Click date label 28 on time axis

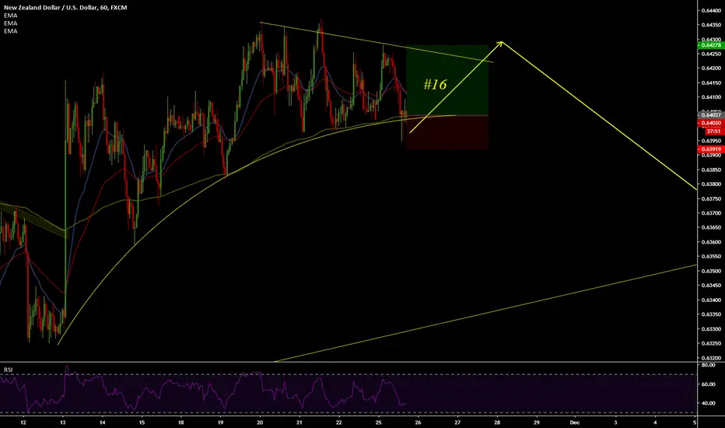[x=497, y=422]
